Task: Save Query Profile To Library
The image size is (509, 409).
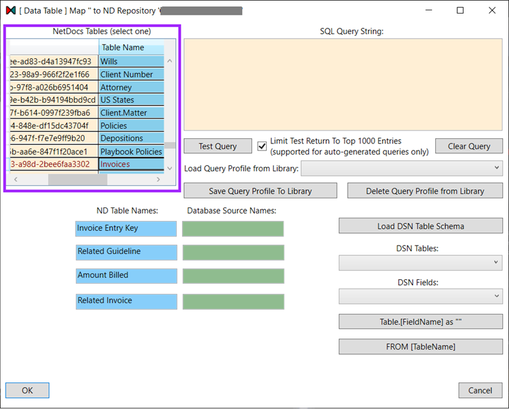Action: click(x=260, y=191)
